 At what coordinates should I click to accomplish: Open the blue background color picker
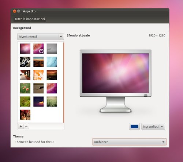(x=134, y=127)
